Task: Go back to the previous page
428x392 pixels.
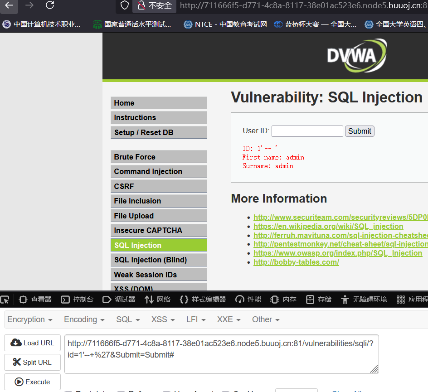Action: point(9,5)
